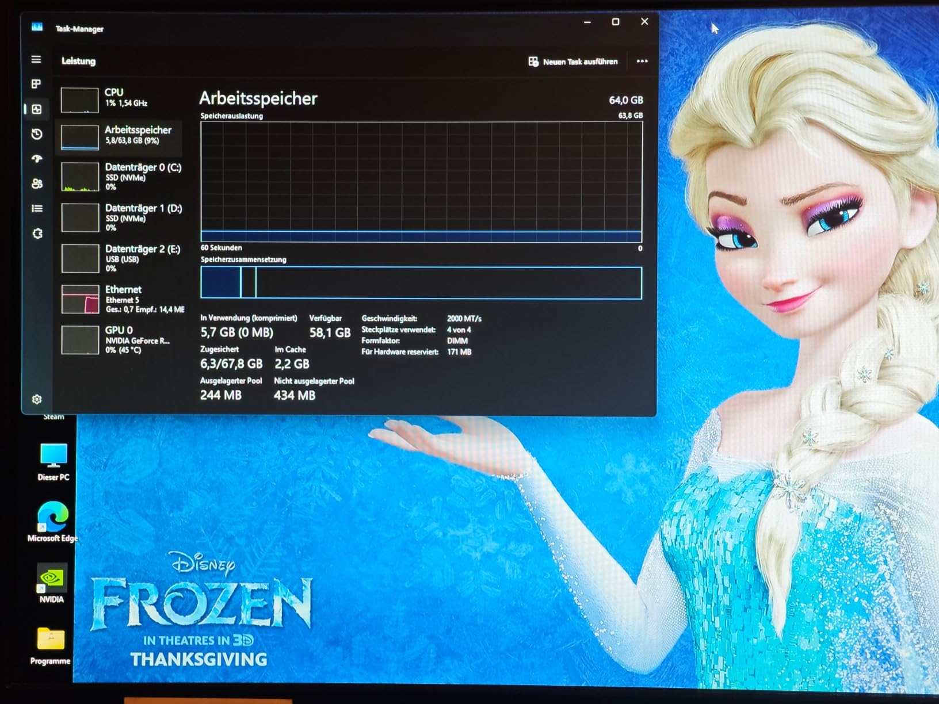Select the Microsoft Edge desktop icon
This screenshot has width=939, height=704.
tap(52, 522)
